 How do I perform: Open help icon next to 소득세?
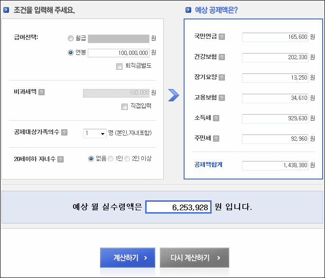pos(216,118)
